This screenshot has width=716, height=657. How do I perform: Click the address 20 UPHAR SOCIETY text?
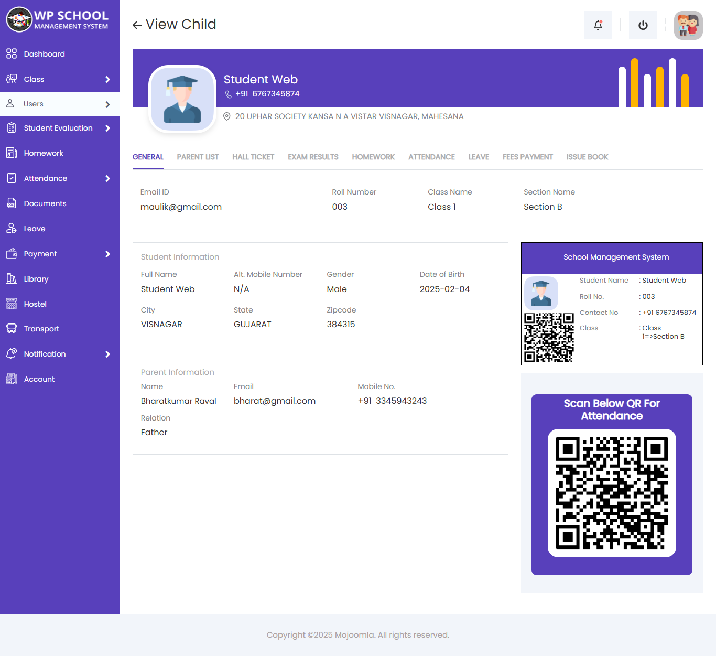click(349, 116)
